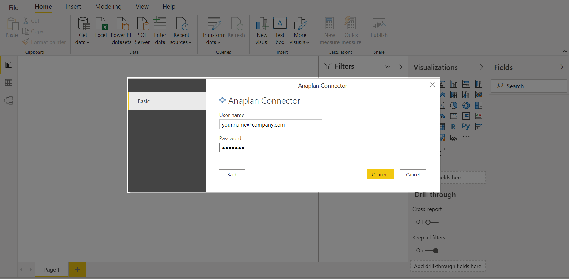This screenshot has width=569, height=279.
Task: Select the Page 1 report tab
Action: click(52, 269)
